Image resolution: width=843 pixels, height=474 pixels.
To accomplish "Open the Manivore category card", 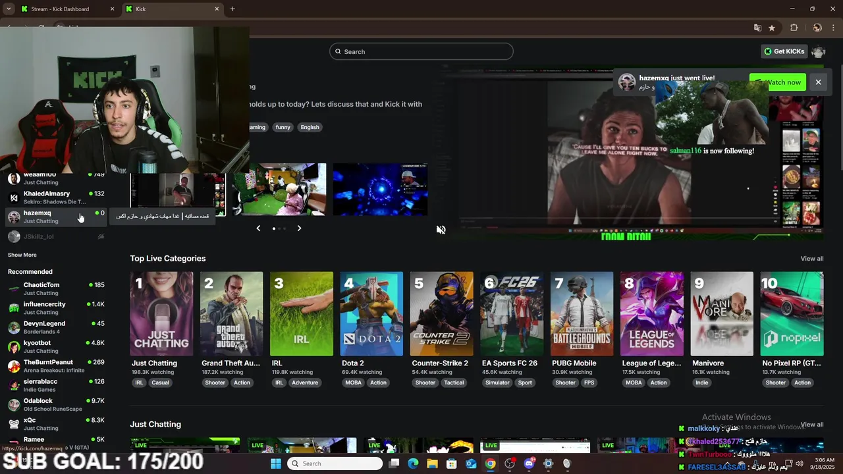I will point(722,314).
